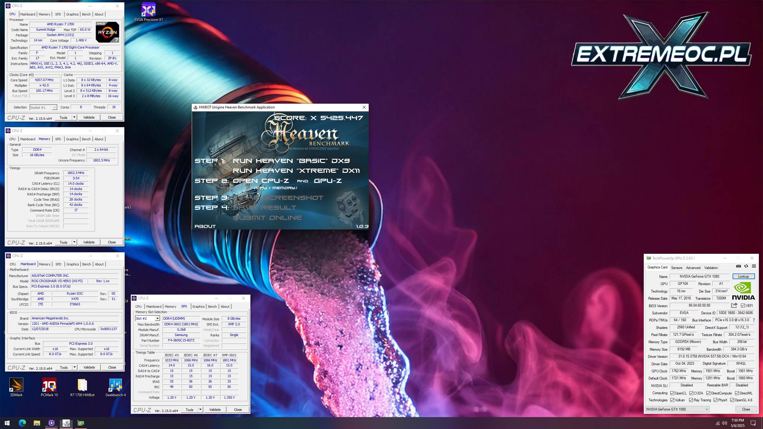Viewport: 763px width, 429px height.
Task: Toggle the Ray Tracing checkbox
Action: (691, 400)
